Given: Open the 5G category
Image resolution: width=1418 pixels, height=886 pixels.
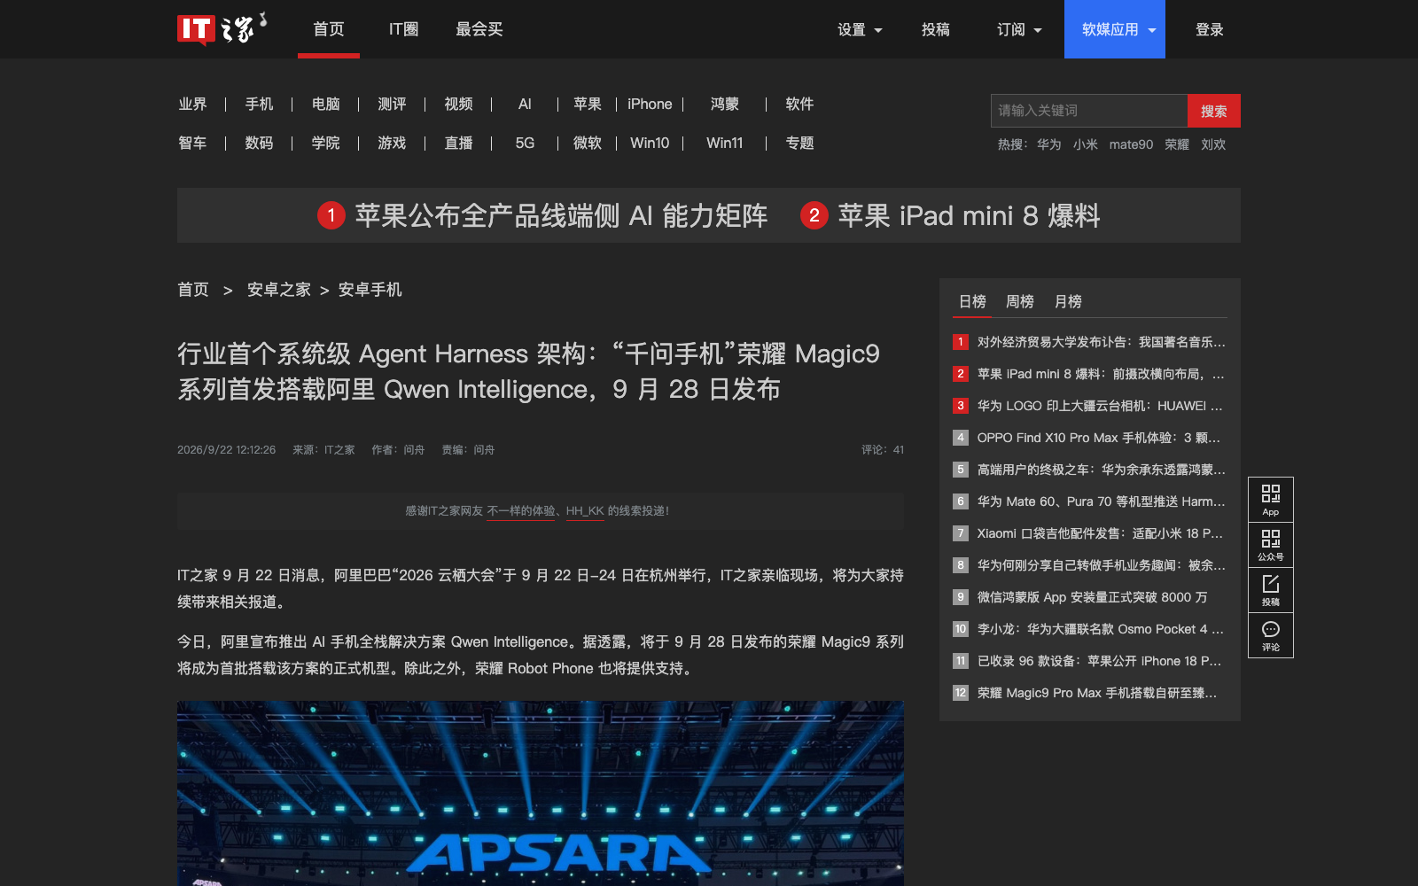Looking at the screenshot, I should coord(525,143).
